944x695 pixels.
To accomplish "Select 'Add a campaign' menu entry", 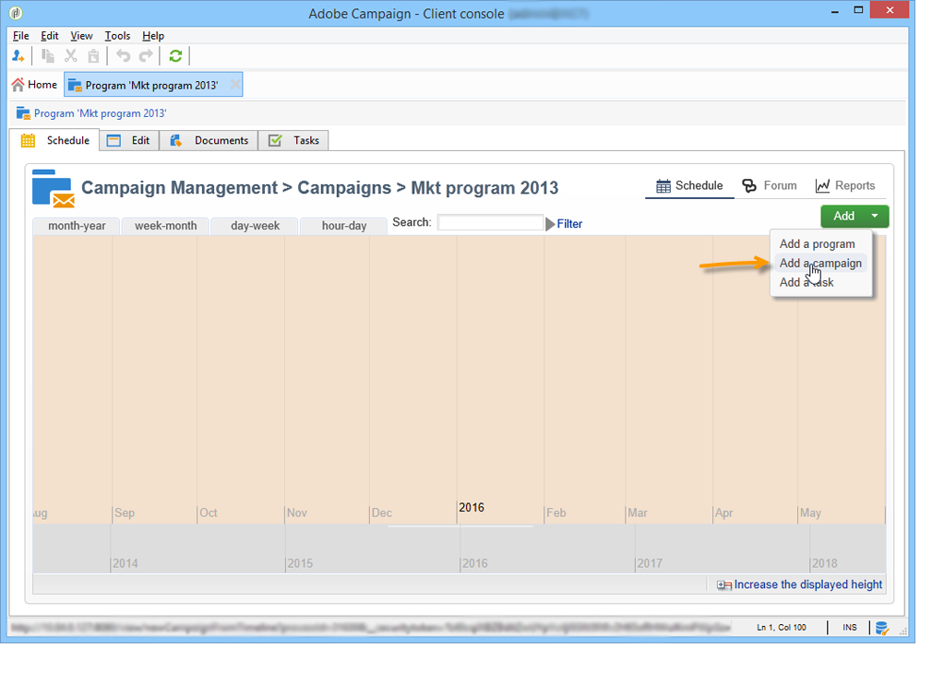I will click(820, 264).
